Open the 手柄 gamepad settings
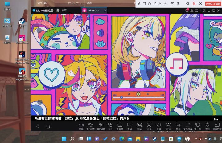The image size is (222, 143). click(139, 126)
